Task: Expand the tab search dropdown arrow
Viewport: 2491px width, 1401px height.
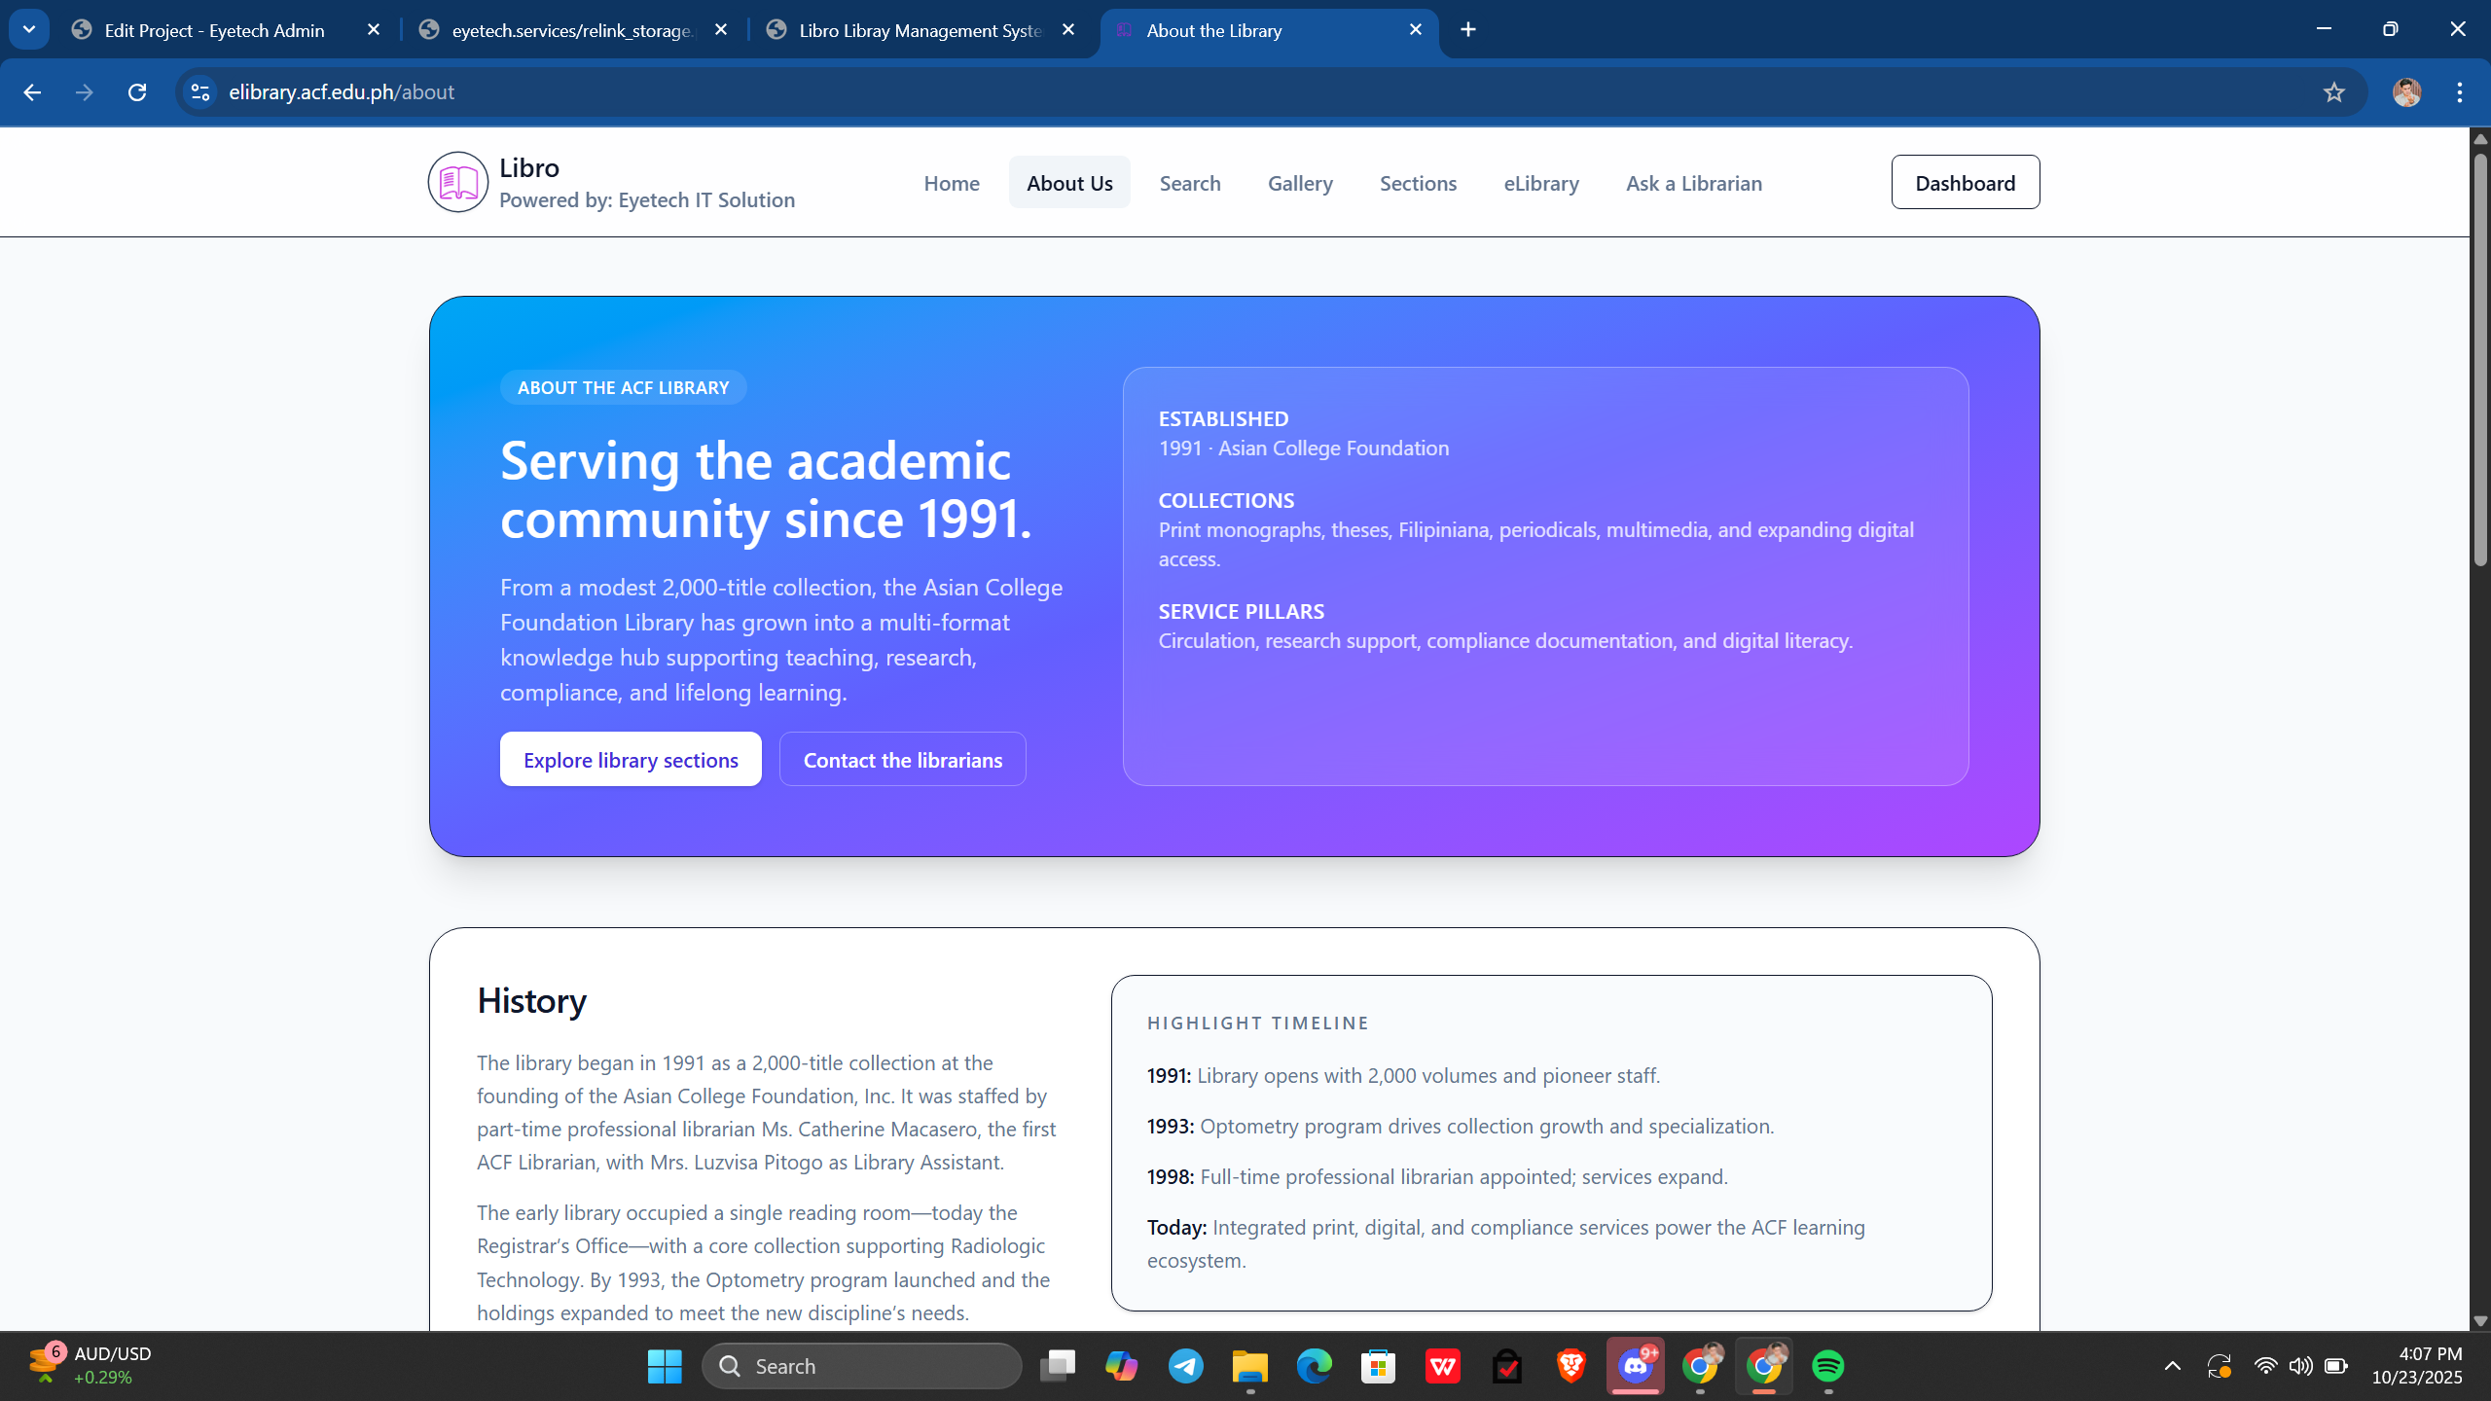Action: coord(29,30)
